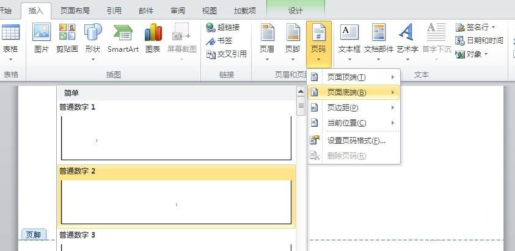
Task: Switch to the 设计 tab
Action: [296, 11]
